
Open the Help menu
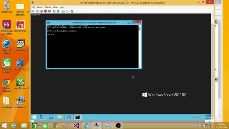[x=62, y=7]
